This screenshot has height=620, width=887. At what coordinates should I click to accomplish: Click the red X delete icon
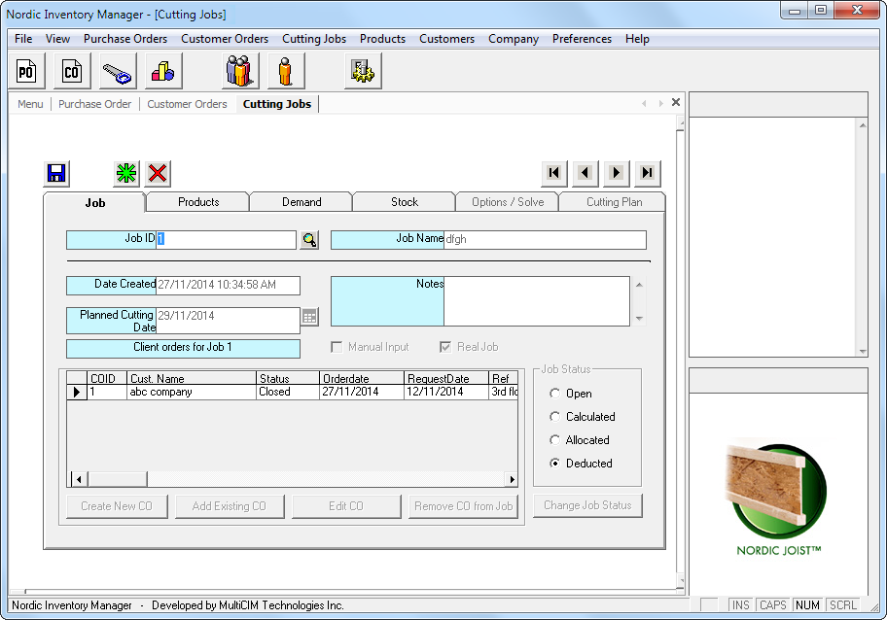tap(158, 173)
